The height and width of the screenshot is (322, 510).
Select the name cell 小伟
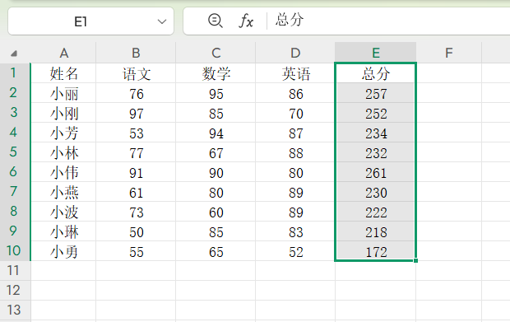pos(64,173)
